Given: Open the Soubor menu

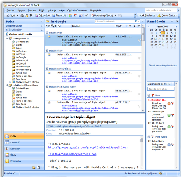Looking at the screenshot, I should (x=11, y=10).
